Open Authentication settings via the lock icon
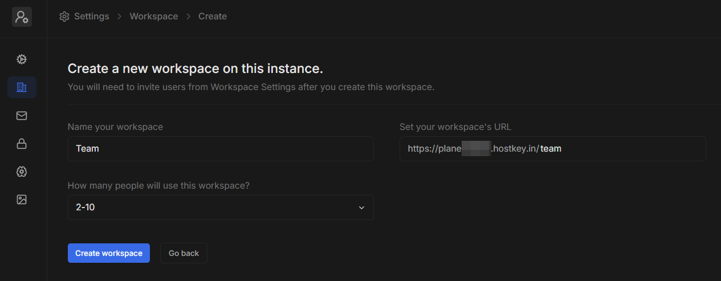Image resolution: width=721 pixels, height=281 pixels. pos(22,144)
